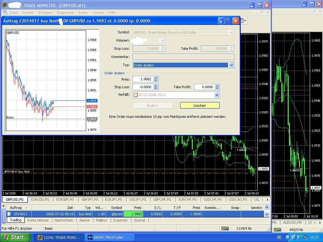The image size is (323, 242).
Task: Click the Trade Monster app icon in title bar
Action: 4,5
